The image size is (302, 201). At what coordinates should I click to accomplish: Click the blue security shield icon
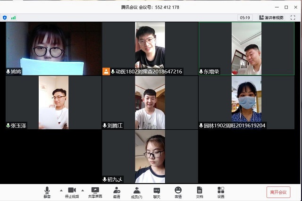point(5,18)
